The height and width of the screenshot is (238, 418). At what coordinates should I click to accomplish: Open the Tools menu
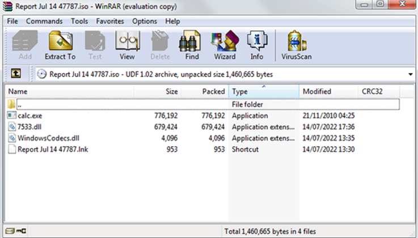(79, 21)
